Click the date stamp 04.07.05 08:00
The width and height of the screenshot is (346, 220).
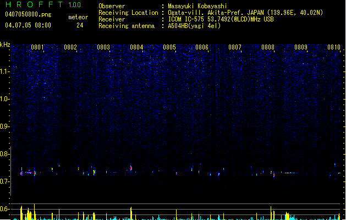tap(28, 25)
